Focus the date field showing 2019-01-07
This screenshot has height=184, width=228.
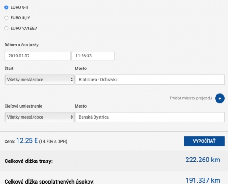(x=37, y=56)
